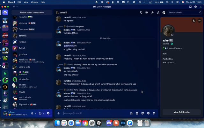
Task: Open the more options ellipsis on profile
Action: (x=199, y=20)
